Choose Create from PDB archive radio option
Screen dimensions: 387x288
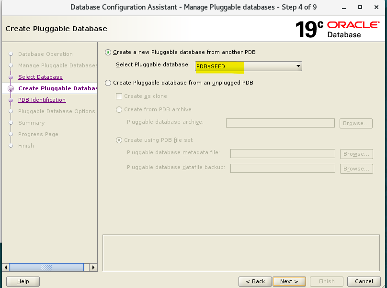[119, 109]
